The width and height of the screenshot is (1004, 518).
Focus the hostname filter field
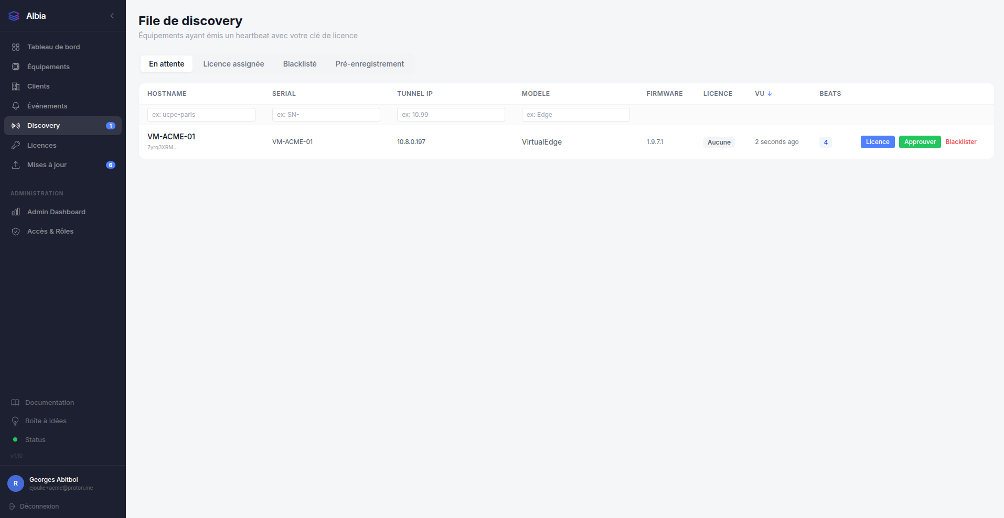[x=201, y=115]
